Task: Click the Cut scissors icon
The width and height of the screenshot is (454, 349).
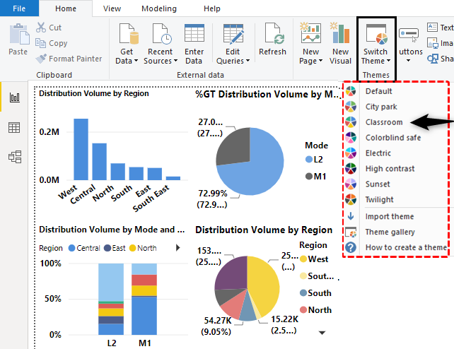Action: [x=41, y=28]
